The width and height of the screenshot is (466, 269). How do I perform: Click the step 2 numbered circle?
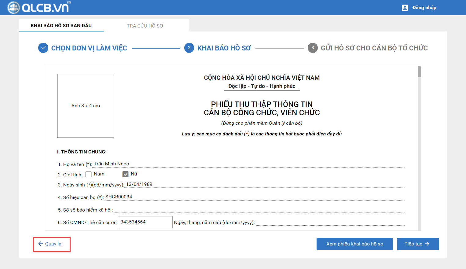[189, 48]
